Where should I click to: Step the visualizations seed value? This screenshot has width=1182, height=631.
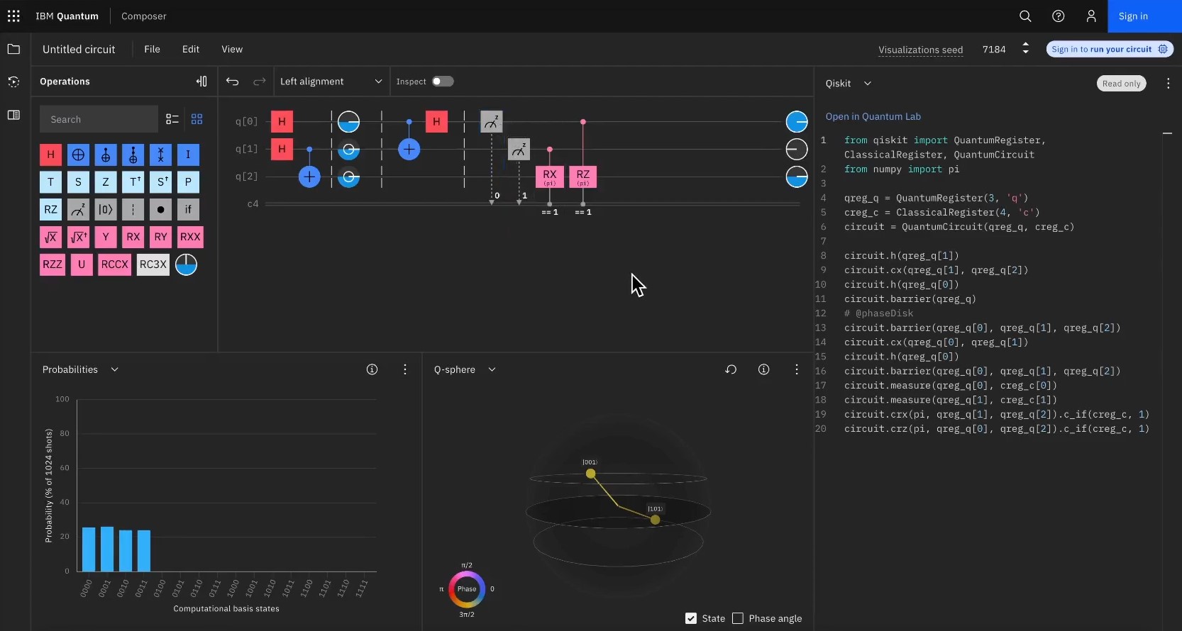(x=1025, y=49)
